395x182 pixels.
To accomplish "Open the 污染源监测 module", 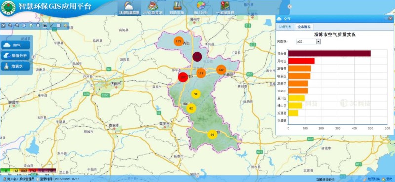I will (x=153, y=8).
